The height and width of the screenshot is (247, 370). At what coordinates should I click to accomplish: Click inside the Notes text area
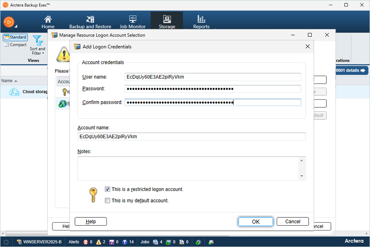[x=188, y=168]
